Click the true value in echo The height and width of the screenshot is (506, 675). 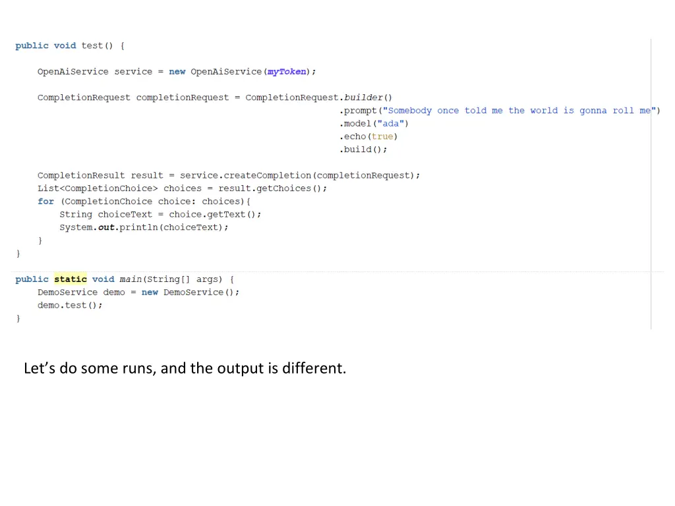(x=382, y=136)
